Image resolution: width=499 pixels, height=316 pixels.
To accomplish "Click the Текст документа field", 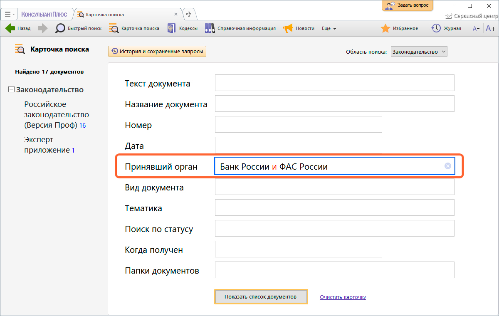I will coord(334,83).
